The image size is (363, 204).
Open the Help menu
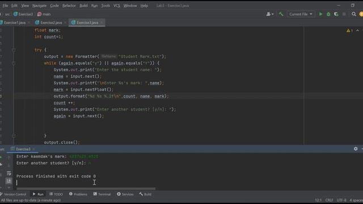click(x=144, y=6)
